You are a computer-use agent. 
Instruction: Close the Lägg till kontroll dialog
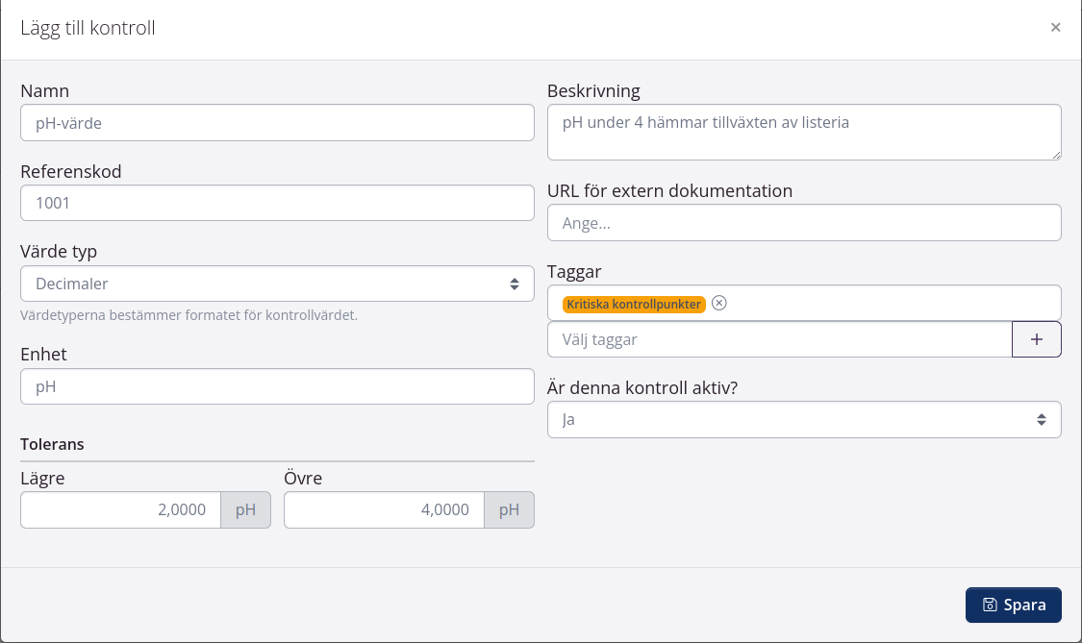pos(1055,28)
